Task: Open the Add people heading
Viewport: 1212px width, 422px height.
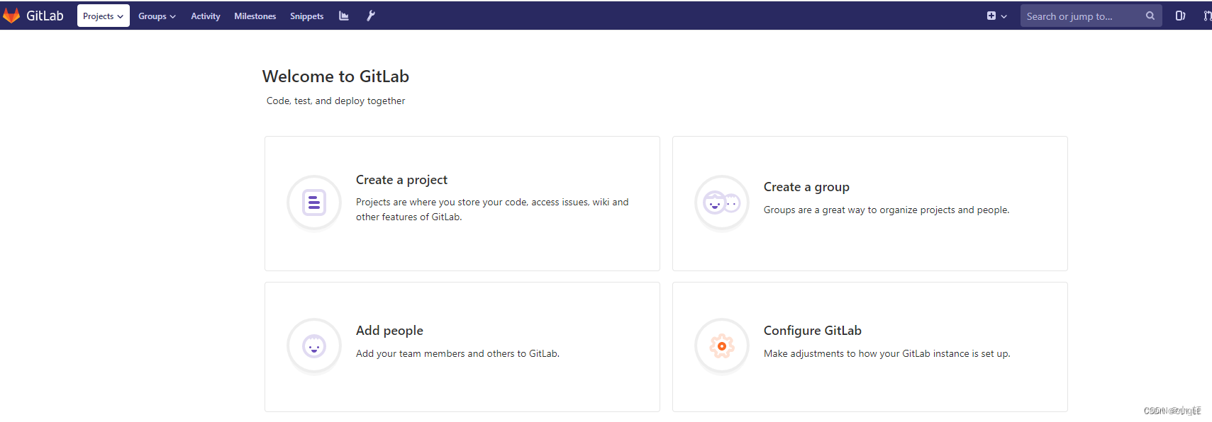Action: 389,331
